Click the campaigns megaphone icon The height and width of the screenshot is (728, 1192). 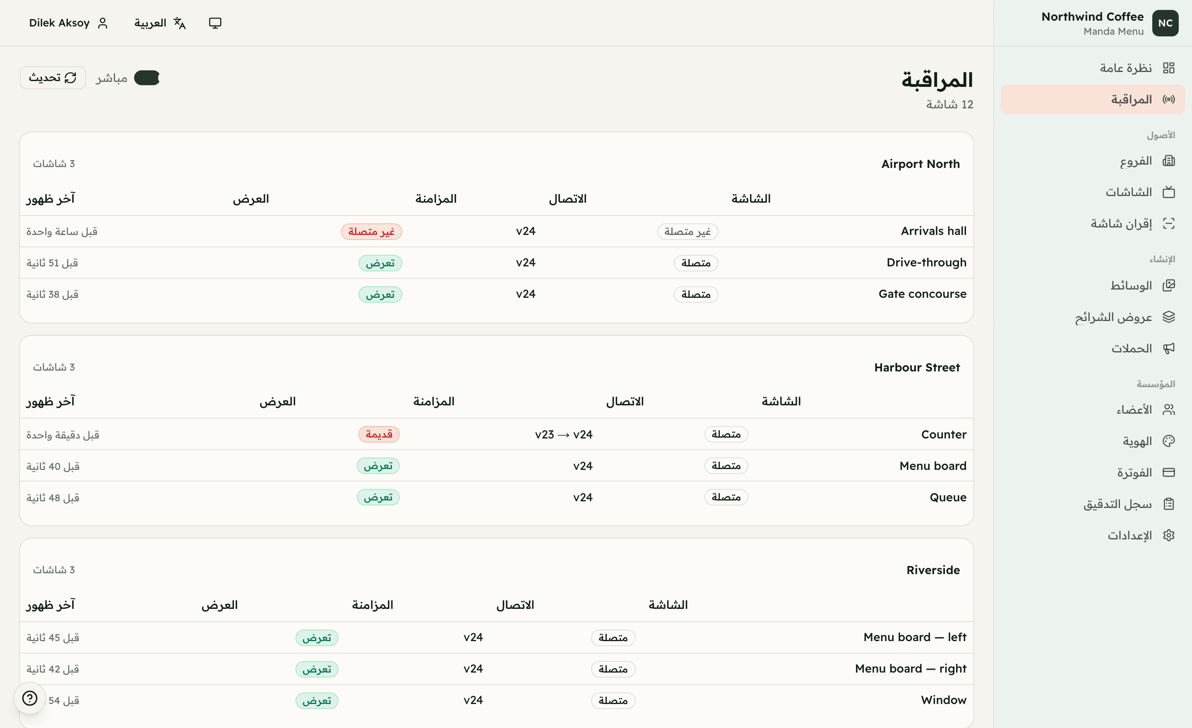(x=1168, y=348)
